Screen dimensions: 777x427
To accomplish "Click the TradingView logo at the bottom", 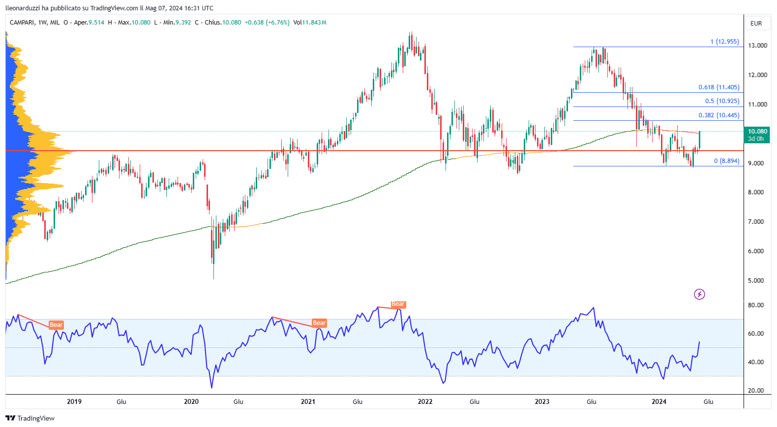I will point(30,418).
